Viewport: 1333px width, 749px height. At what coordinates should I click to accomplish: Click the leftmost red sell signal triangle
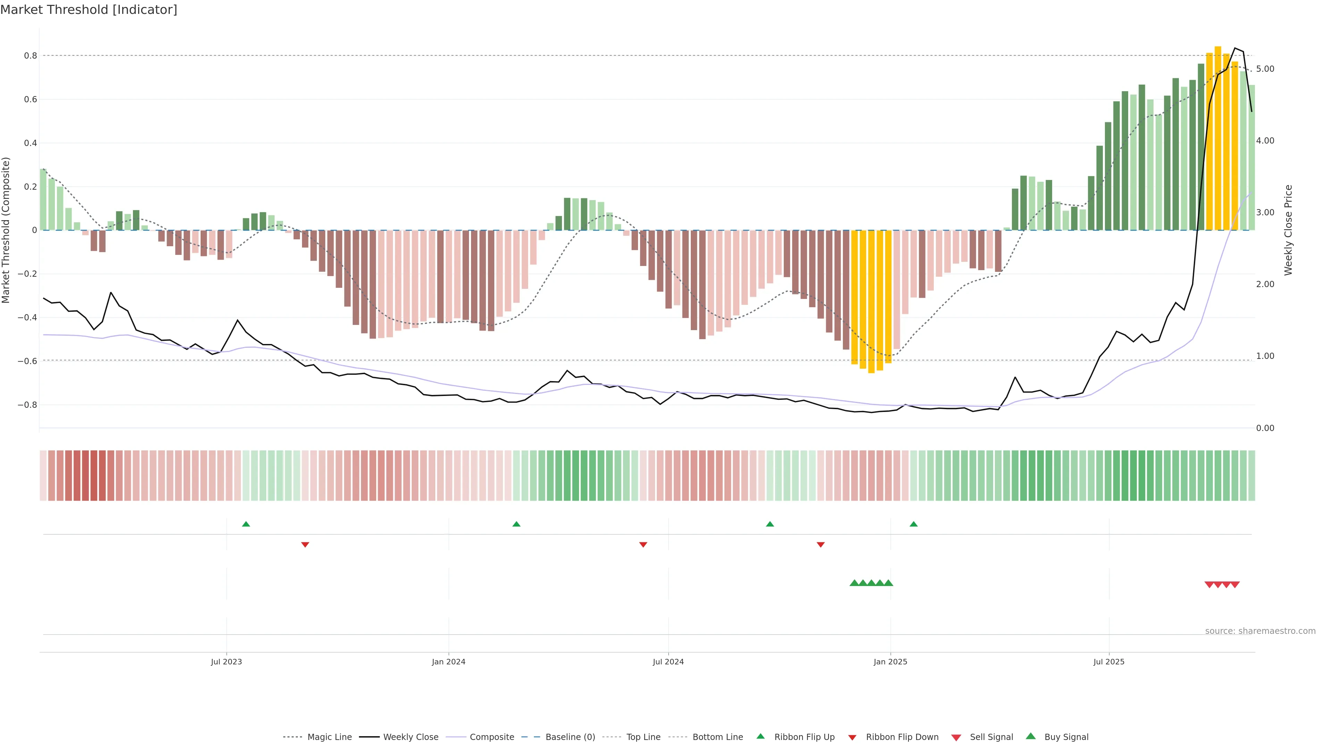(1209, 585)
